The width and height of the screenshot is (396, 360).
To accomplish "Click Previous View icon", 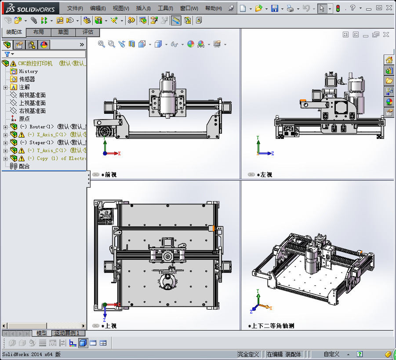I will point(122,44).
